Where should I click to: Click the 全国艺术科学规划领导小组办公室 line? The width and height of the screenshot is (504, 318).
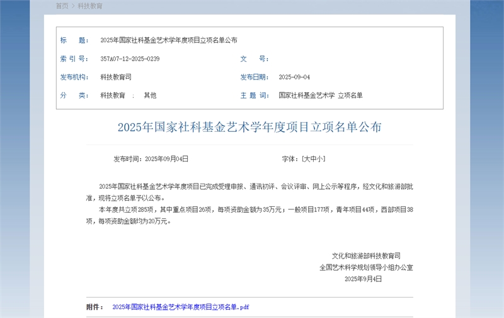[x=366, y=268]
